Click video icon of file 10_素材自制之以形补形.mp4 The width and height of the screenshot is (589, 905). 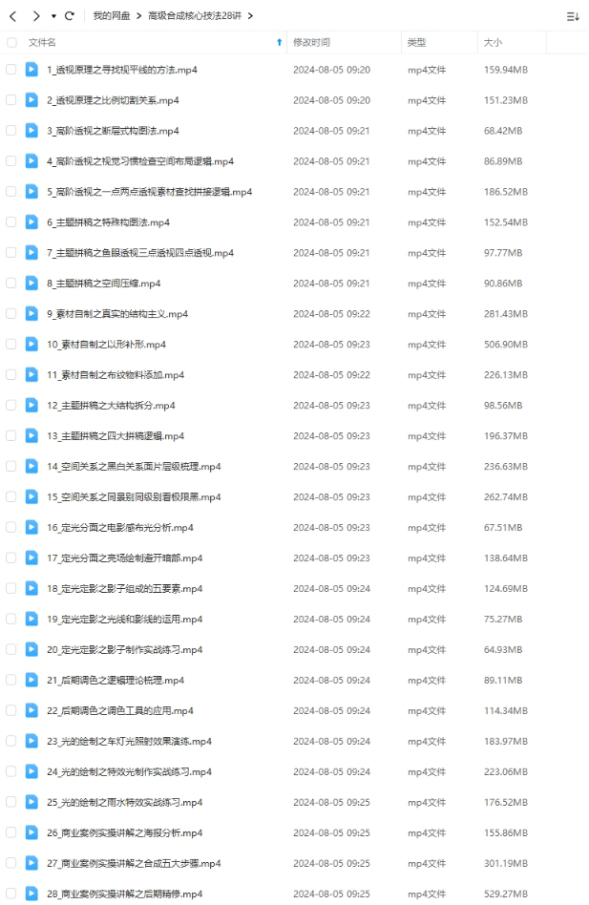32,345
